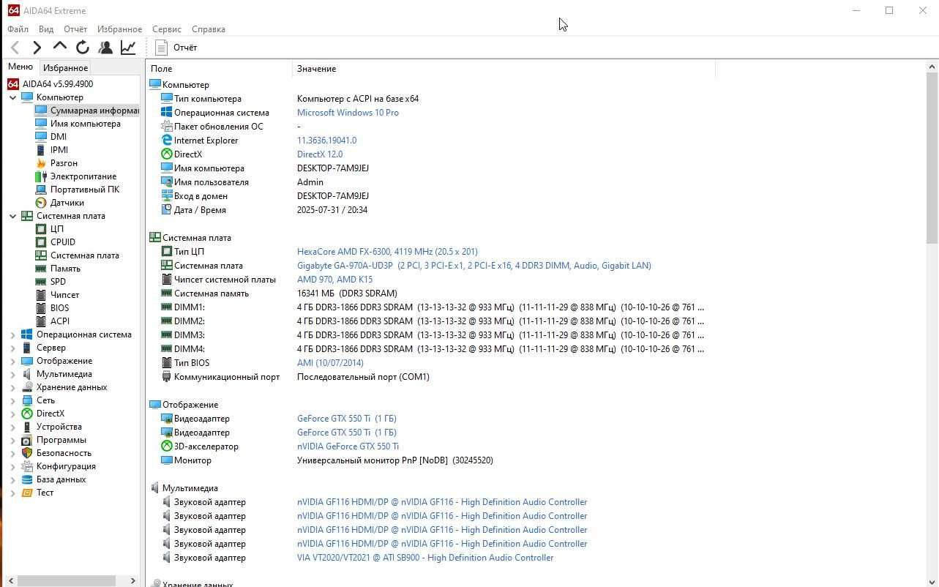939x587 pixels.
Task: Select the ACPI tree item
Action: (60, 321)
